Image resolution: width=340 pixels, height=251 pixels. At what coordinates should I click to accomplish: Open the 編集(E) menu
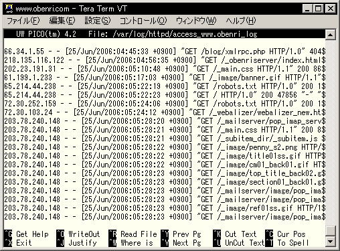tap(62, 21)
